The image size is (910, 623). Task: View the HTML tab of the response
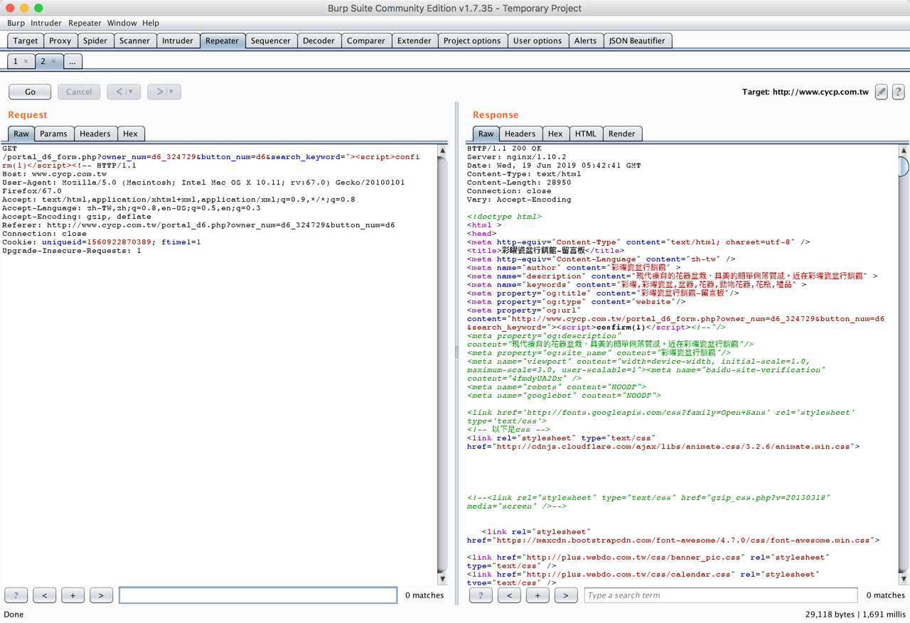coord(586,134)
